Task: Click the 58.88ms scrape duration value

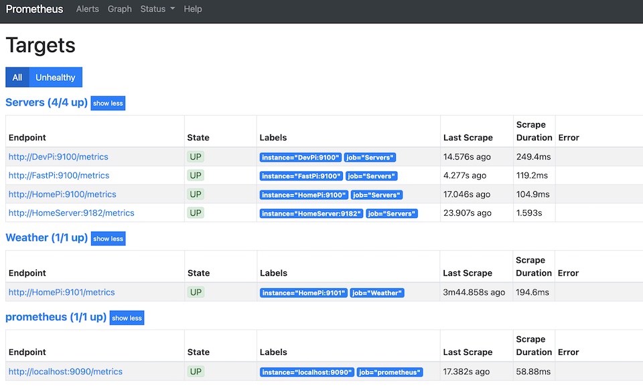Action: (533, 372)
